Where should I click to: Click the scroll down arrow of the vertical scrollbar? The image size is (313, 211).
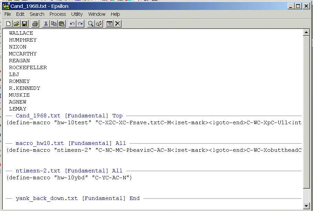[x=306, y=205]
